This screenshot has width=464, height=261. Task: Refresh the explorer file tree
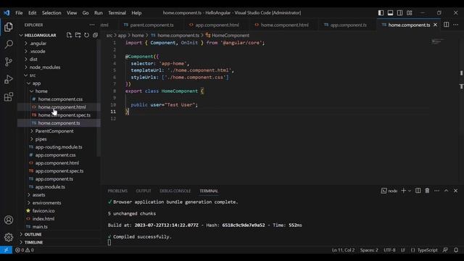click(x=86, y=36)
